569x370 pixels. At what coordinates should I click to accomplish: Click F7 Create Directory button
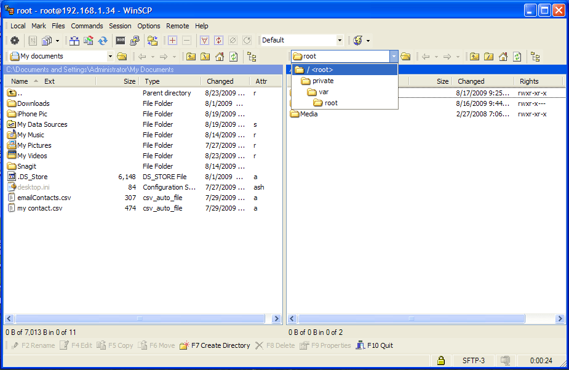(215, 345)
